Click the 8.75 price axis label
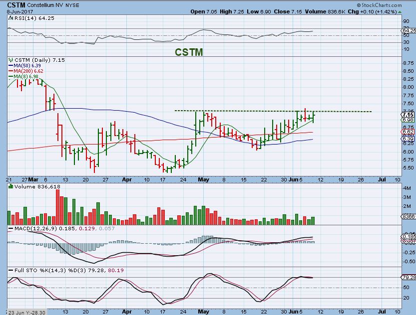 (x=409, y=63)
